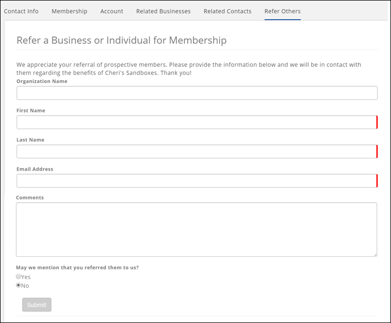Click the 'First Name' label text
This screenshot has width=391, height=323.
31,111
